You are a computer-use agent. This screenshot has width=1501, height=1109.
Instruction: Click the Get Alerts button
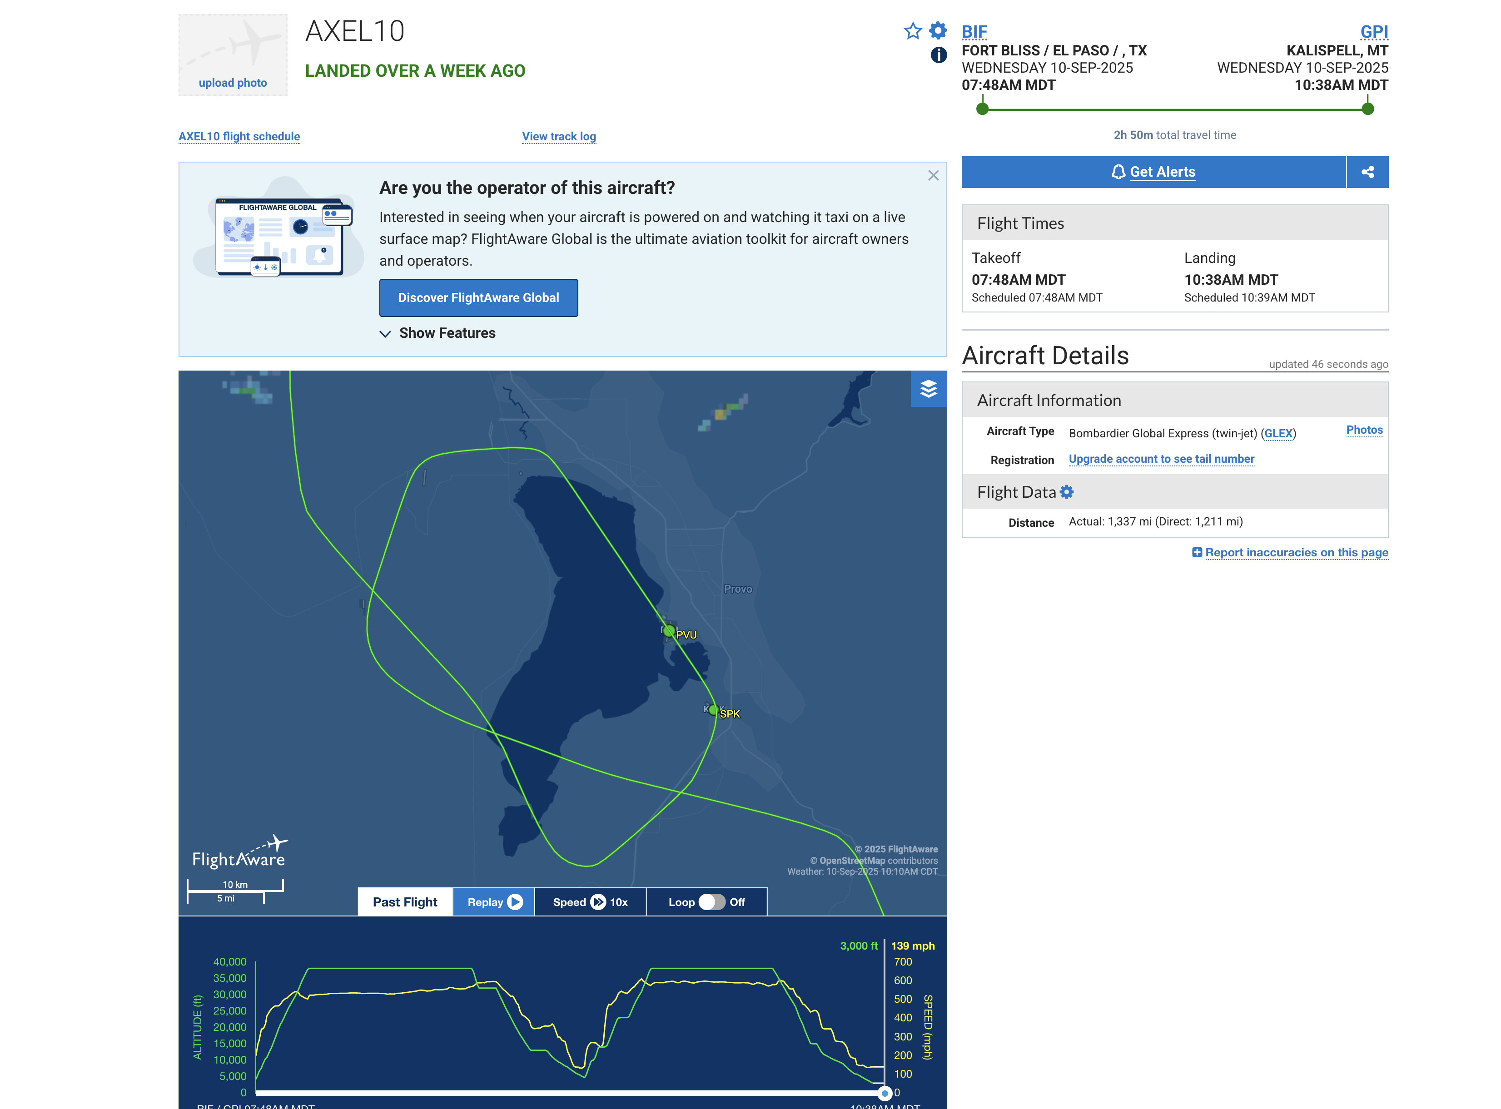[x=1153, y=172]
